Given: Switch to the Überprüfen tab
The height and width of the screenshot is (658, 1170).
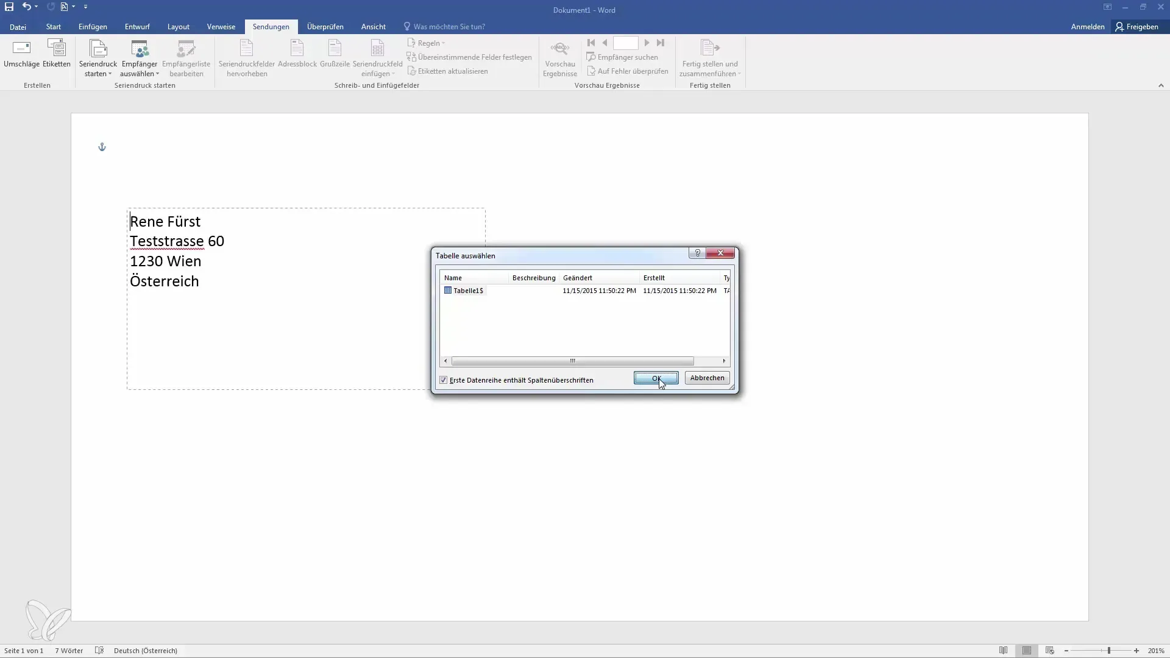Looking at the screenshot, I should [x=325, y=27].
